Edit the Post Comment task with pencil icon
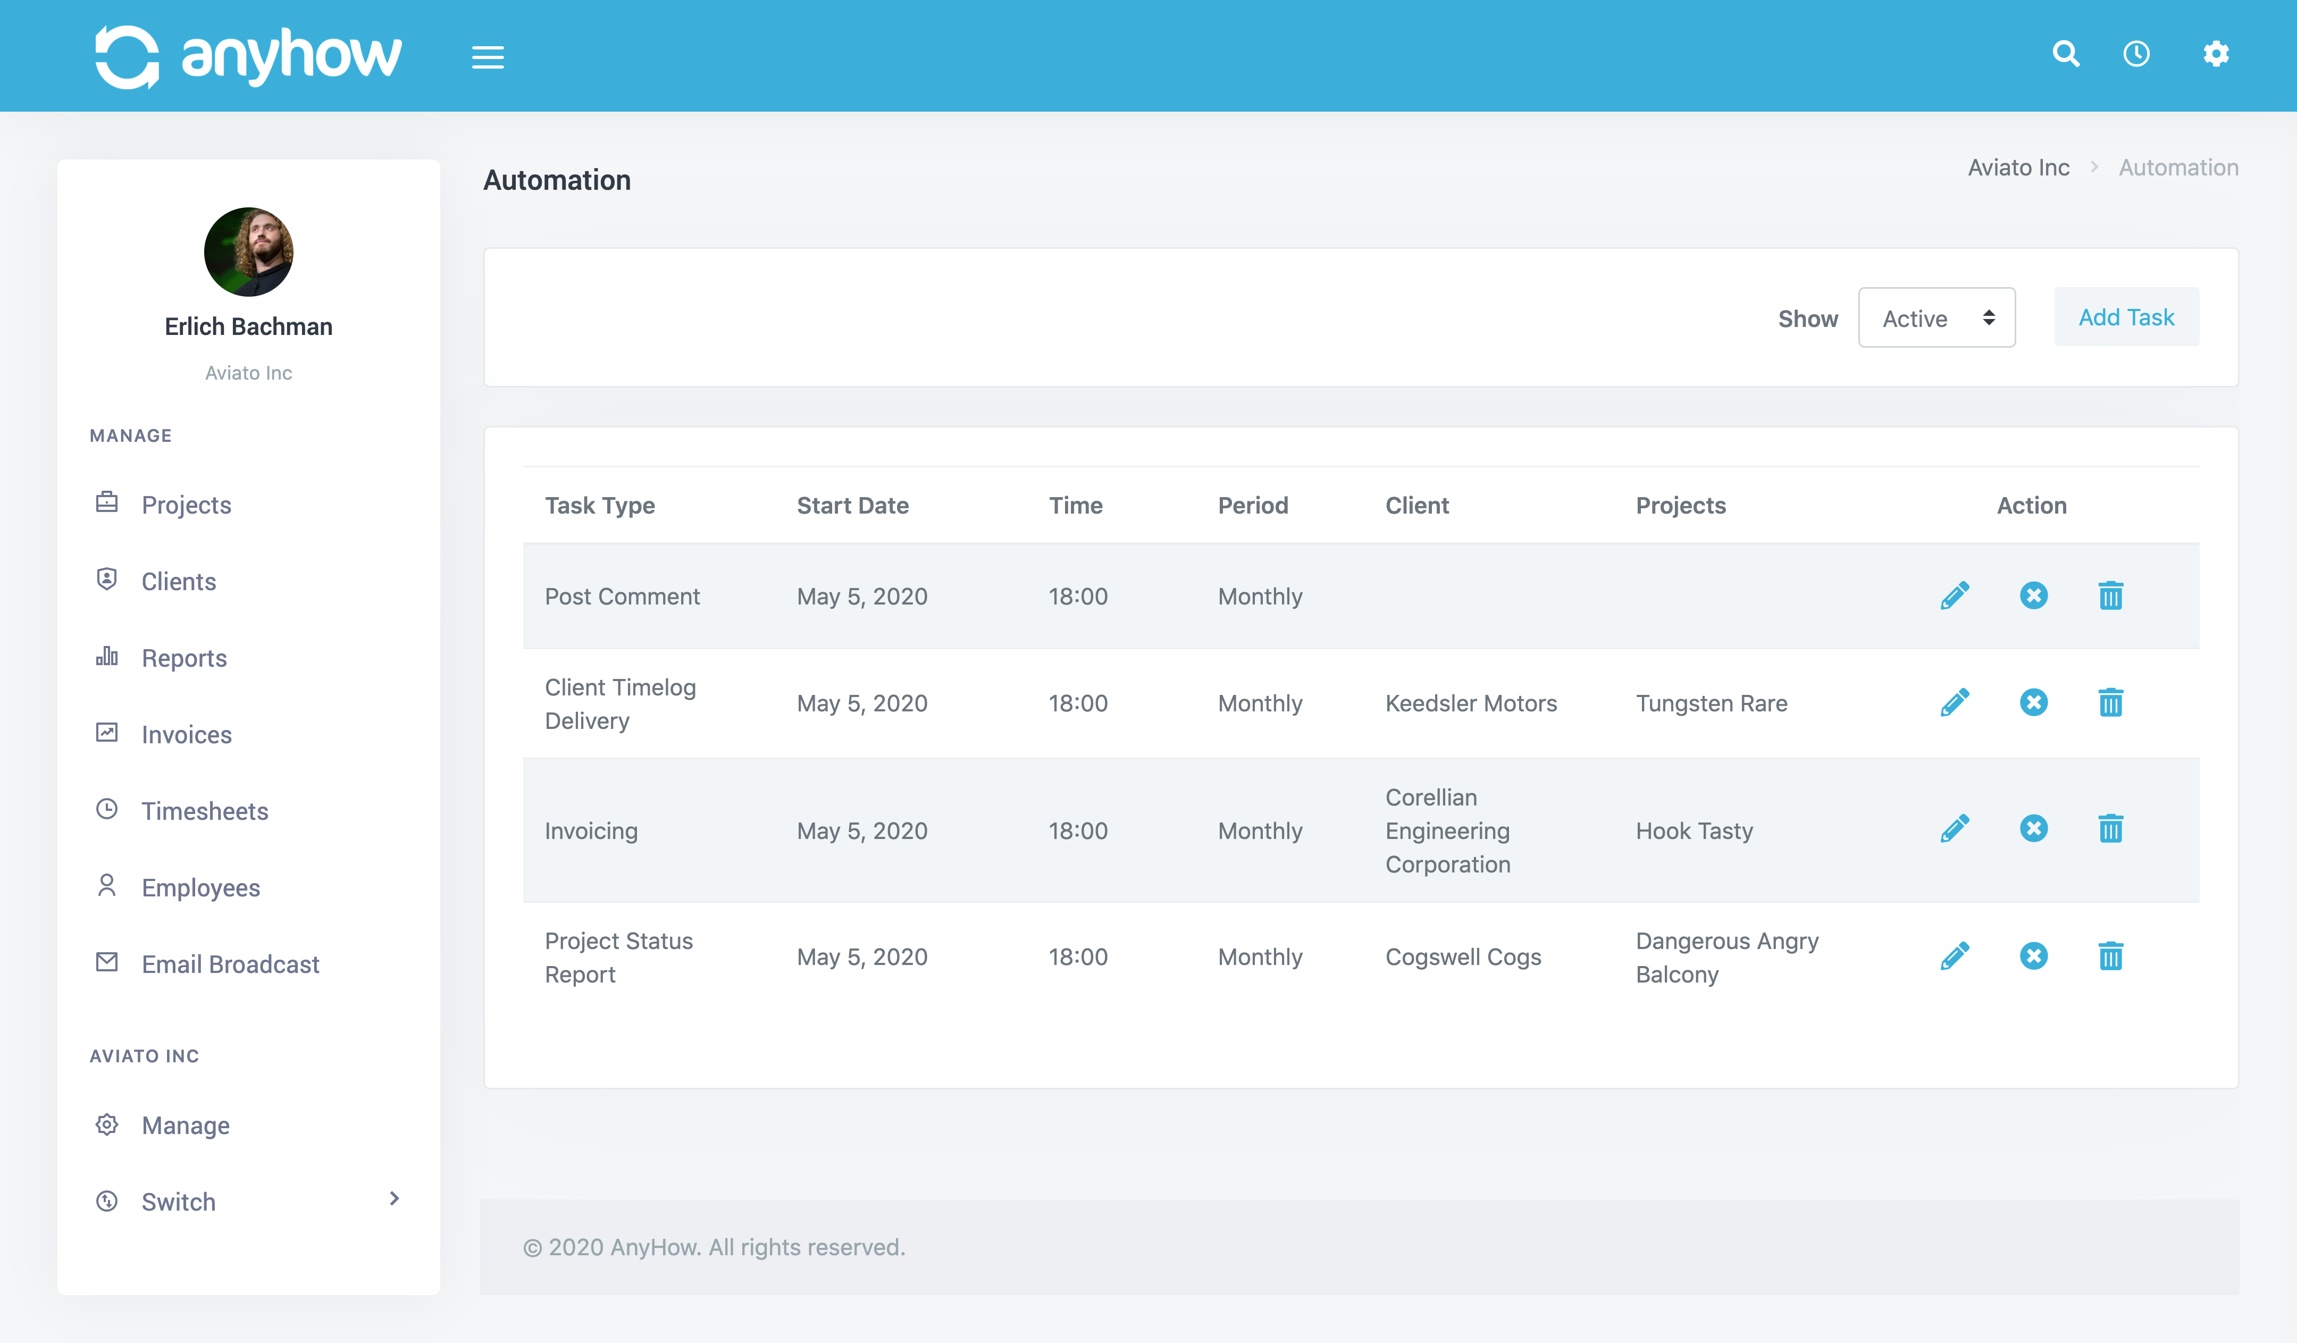2297x1343 pixels. coord(1954,596)
